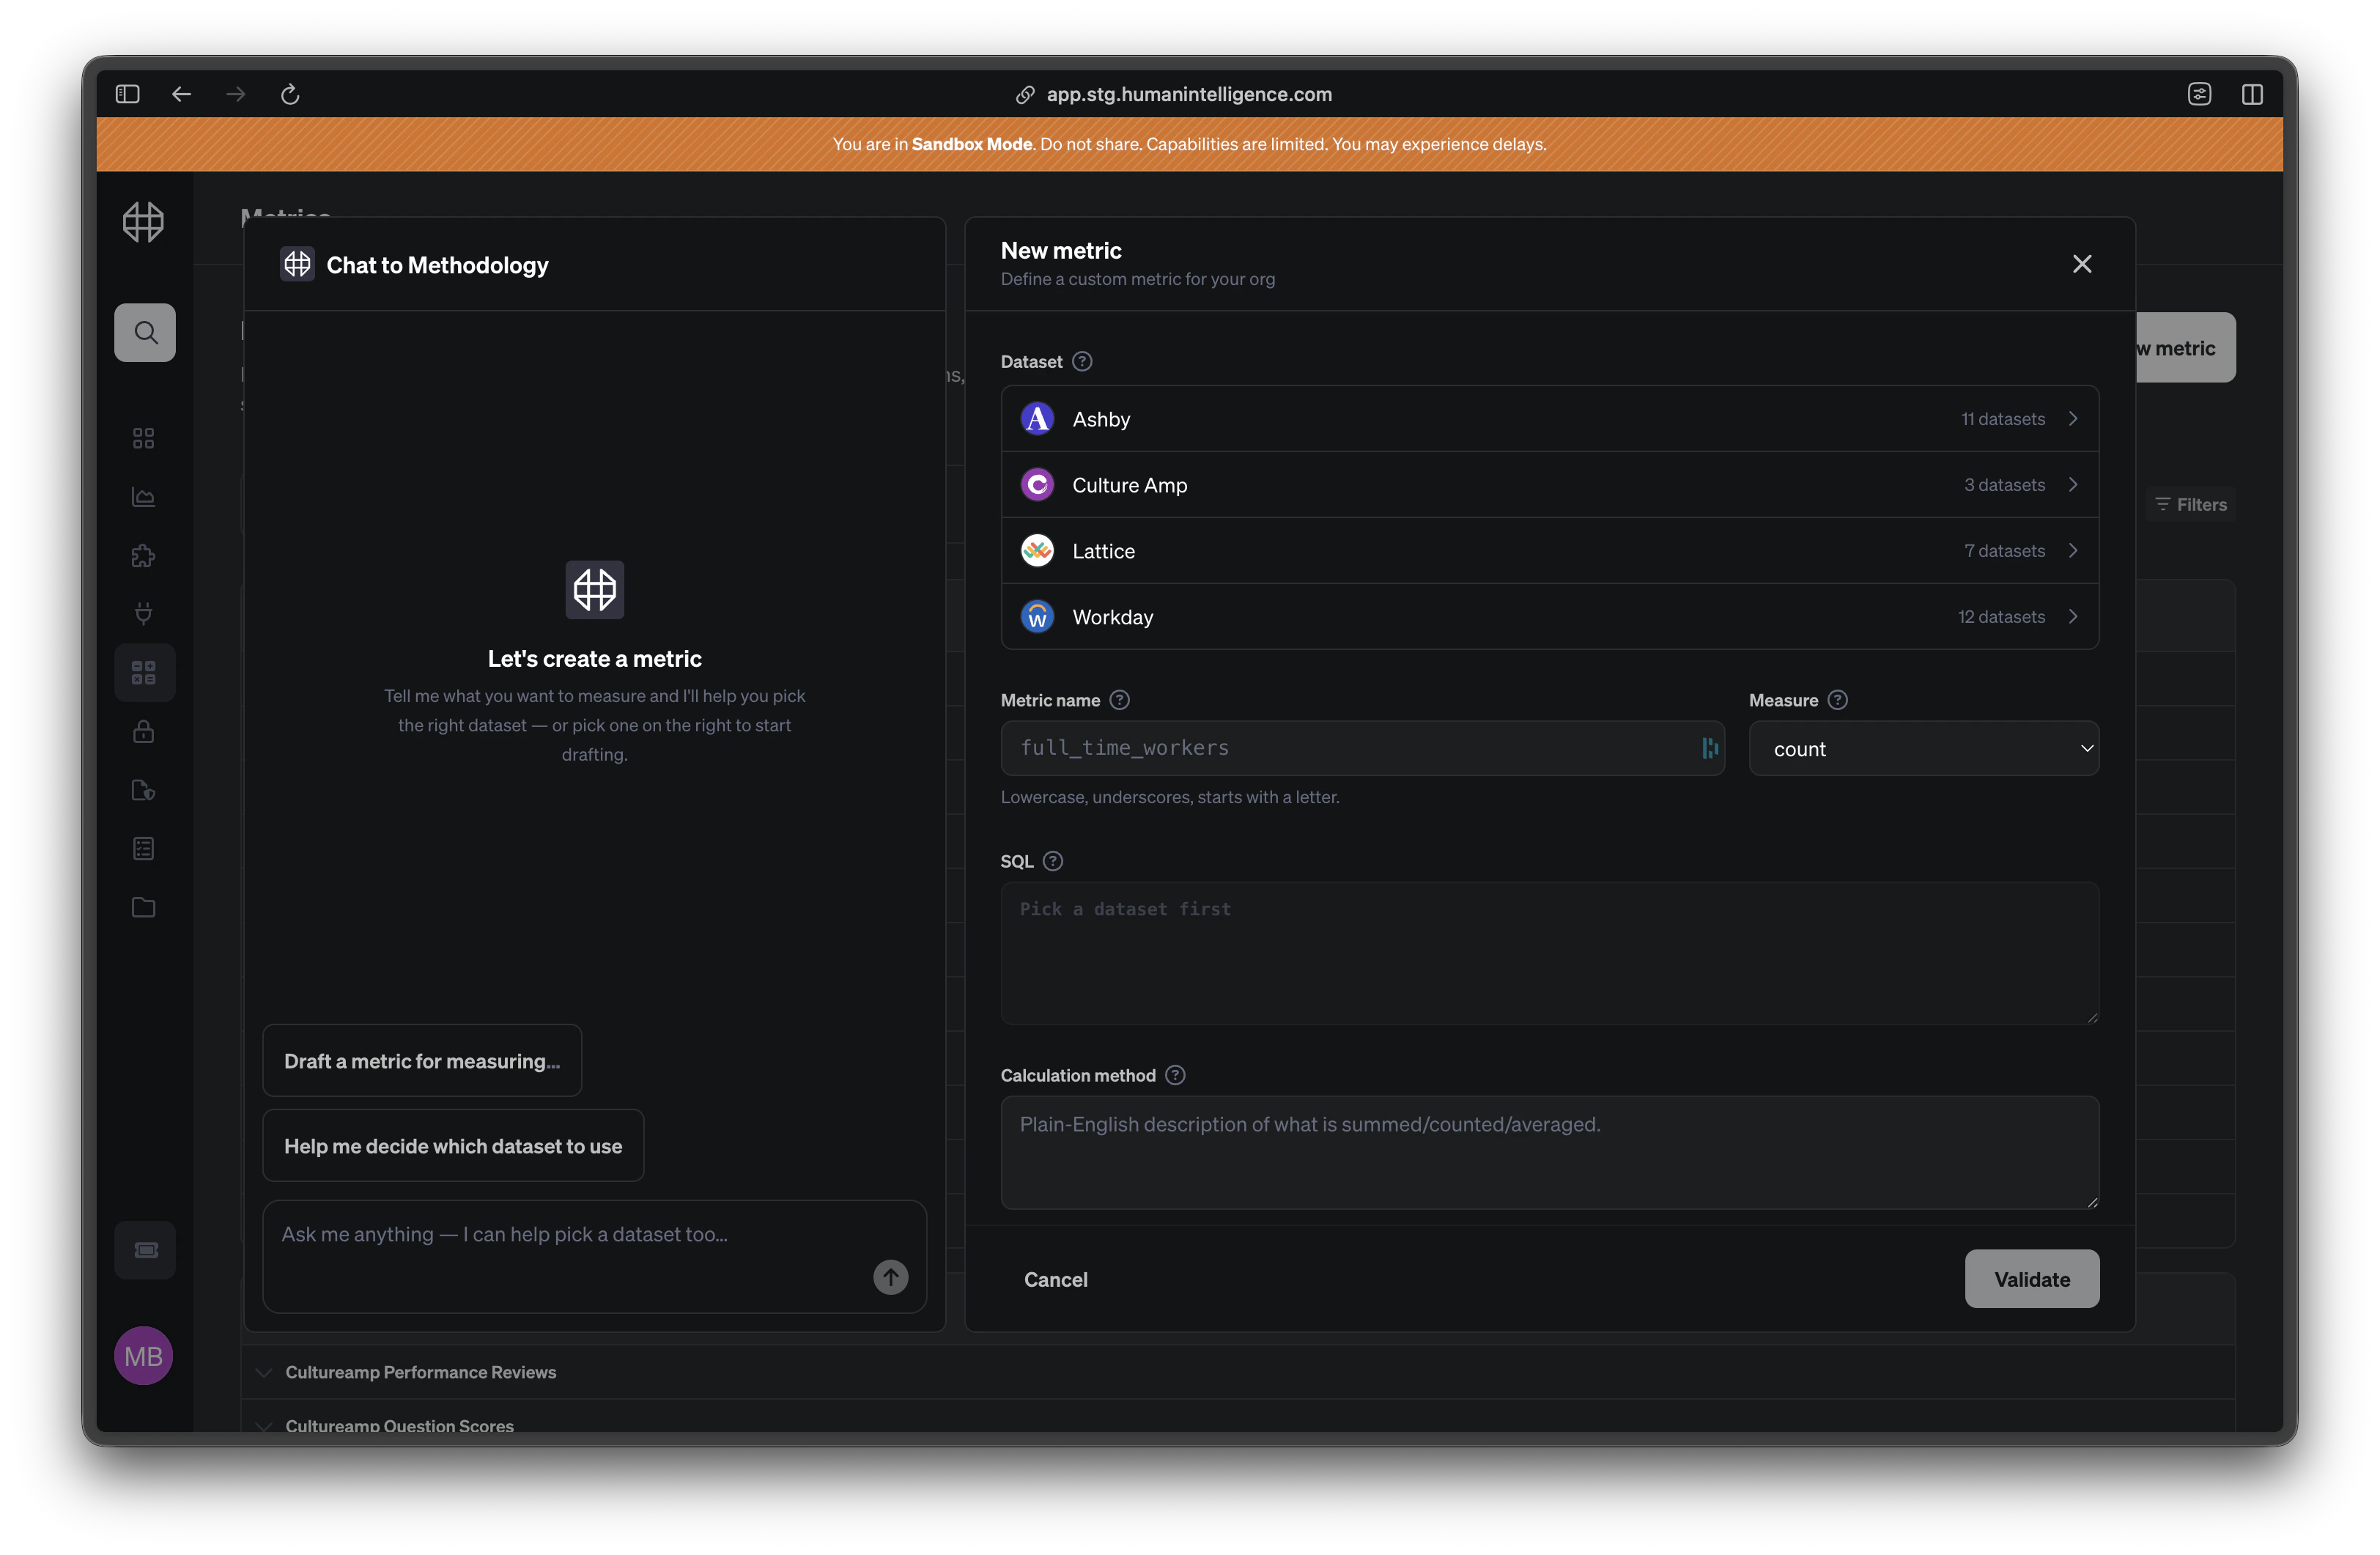Image resolution: width=2380 pixels, height=1555 pixels.
Task: Click the Chat to Methodology header icon
Action: click(x=297, y=264)
